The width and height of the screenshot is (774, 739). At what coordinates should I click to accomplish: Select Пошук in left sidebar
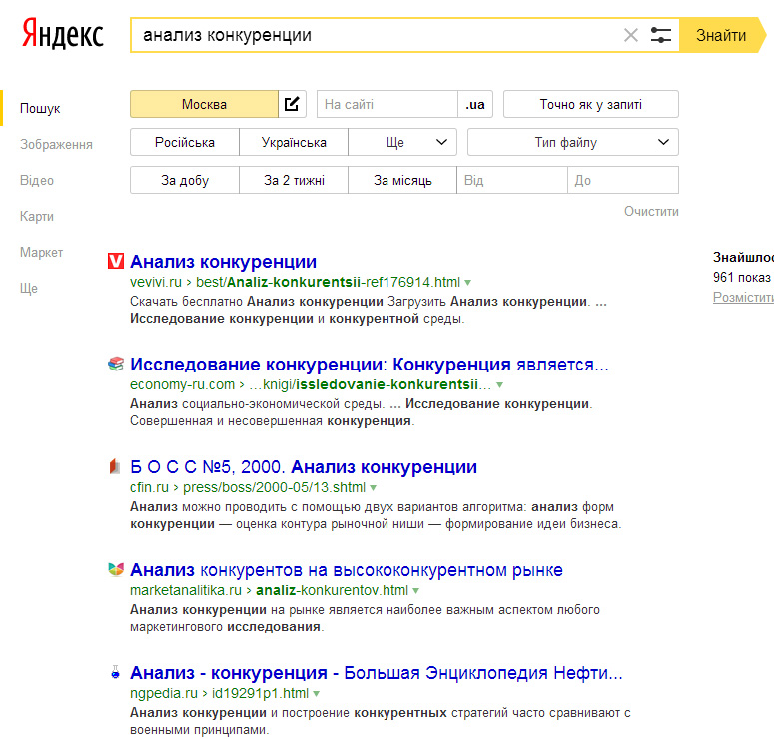pyautogui.click(x=40, y=108)
